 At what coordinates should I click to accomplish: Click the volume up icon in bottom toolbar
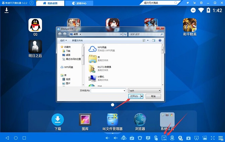pos(116,138)
